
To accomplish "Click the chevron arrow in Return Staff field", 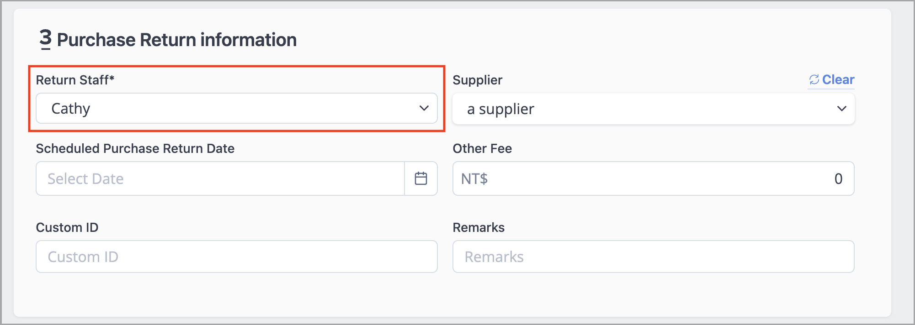I will click(424, 108).
